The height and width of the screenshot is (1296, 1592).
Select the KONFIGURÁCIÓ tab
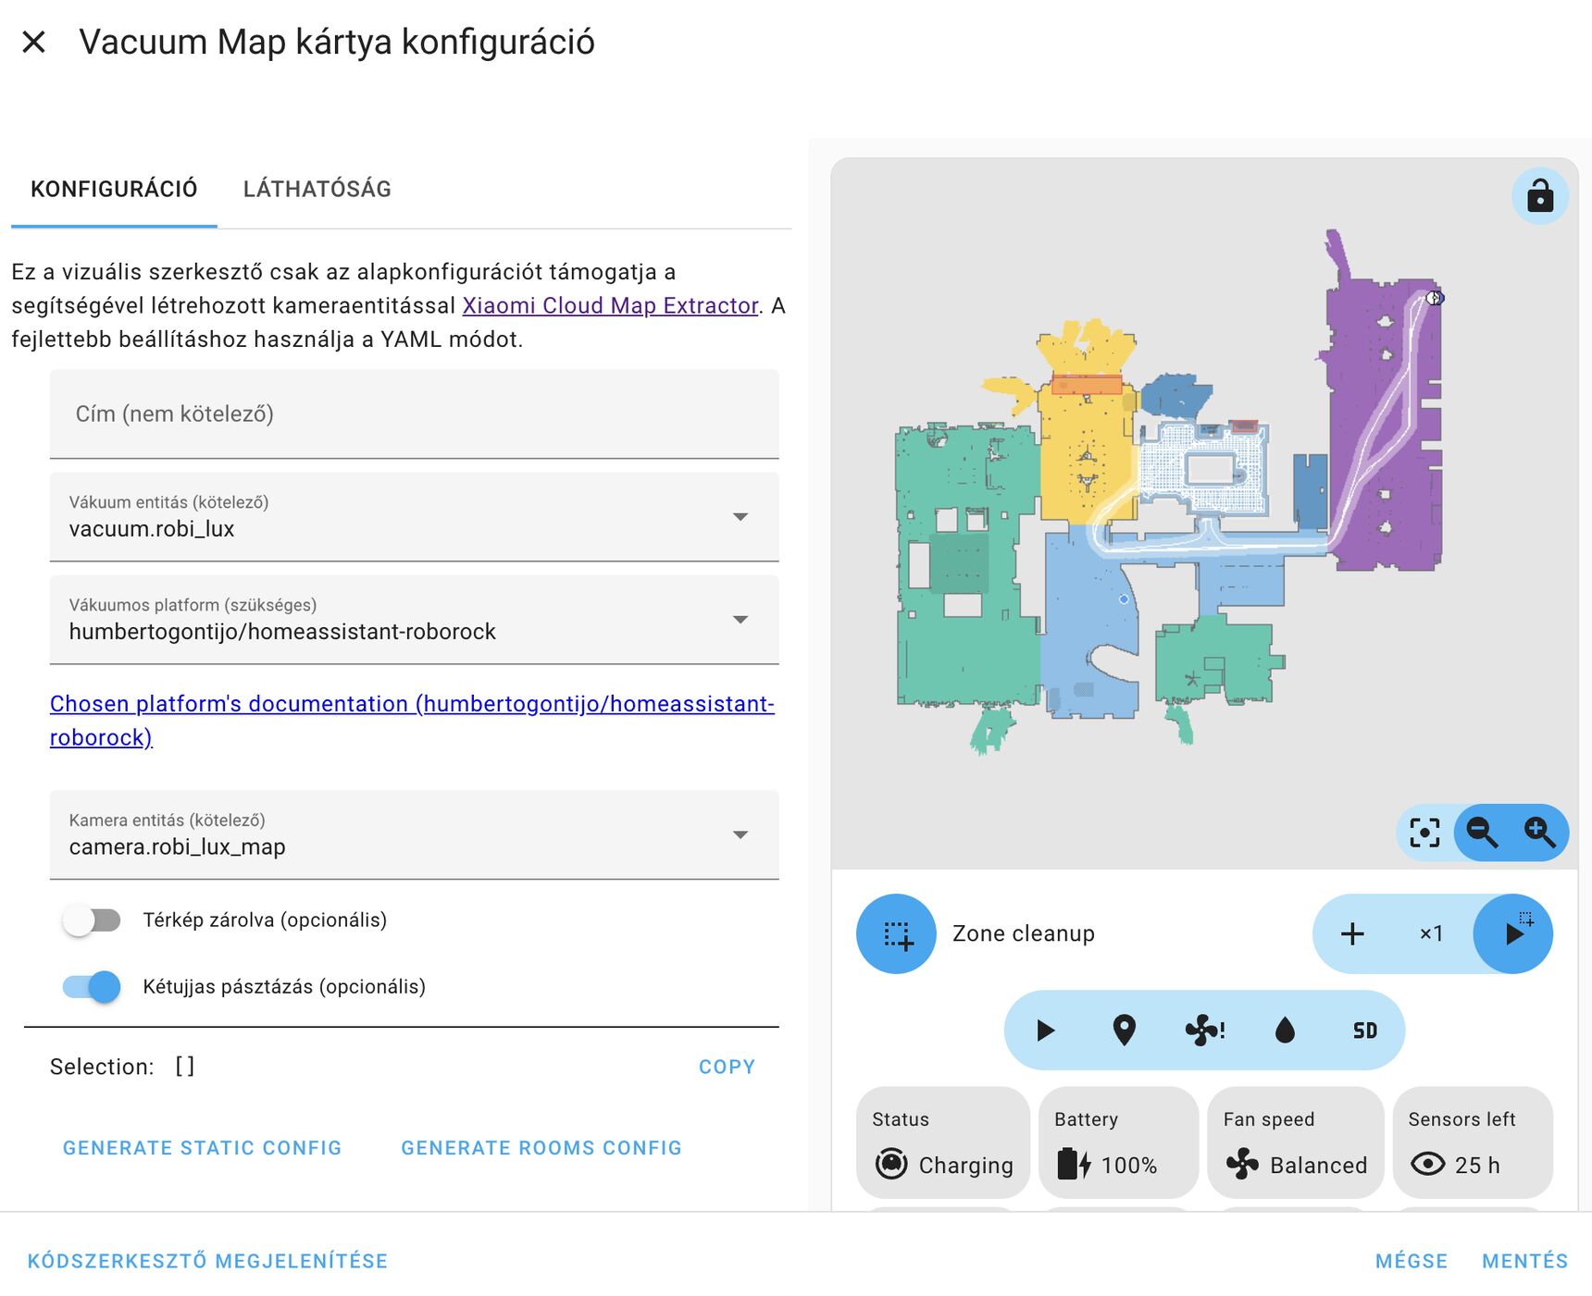point(114,189)
